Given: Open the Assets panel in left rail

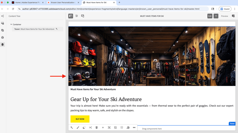Looking at the screenshot, I should 3,23.
